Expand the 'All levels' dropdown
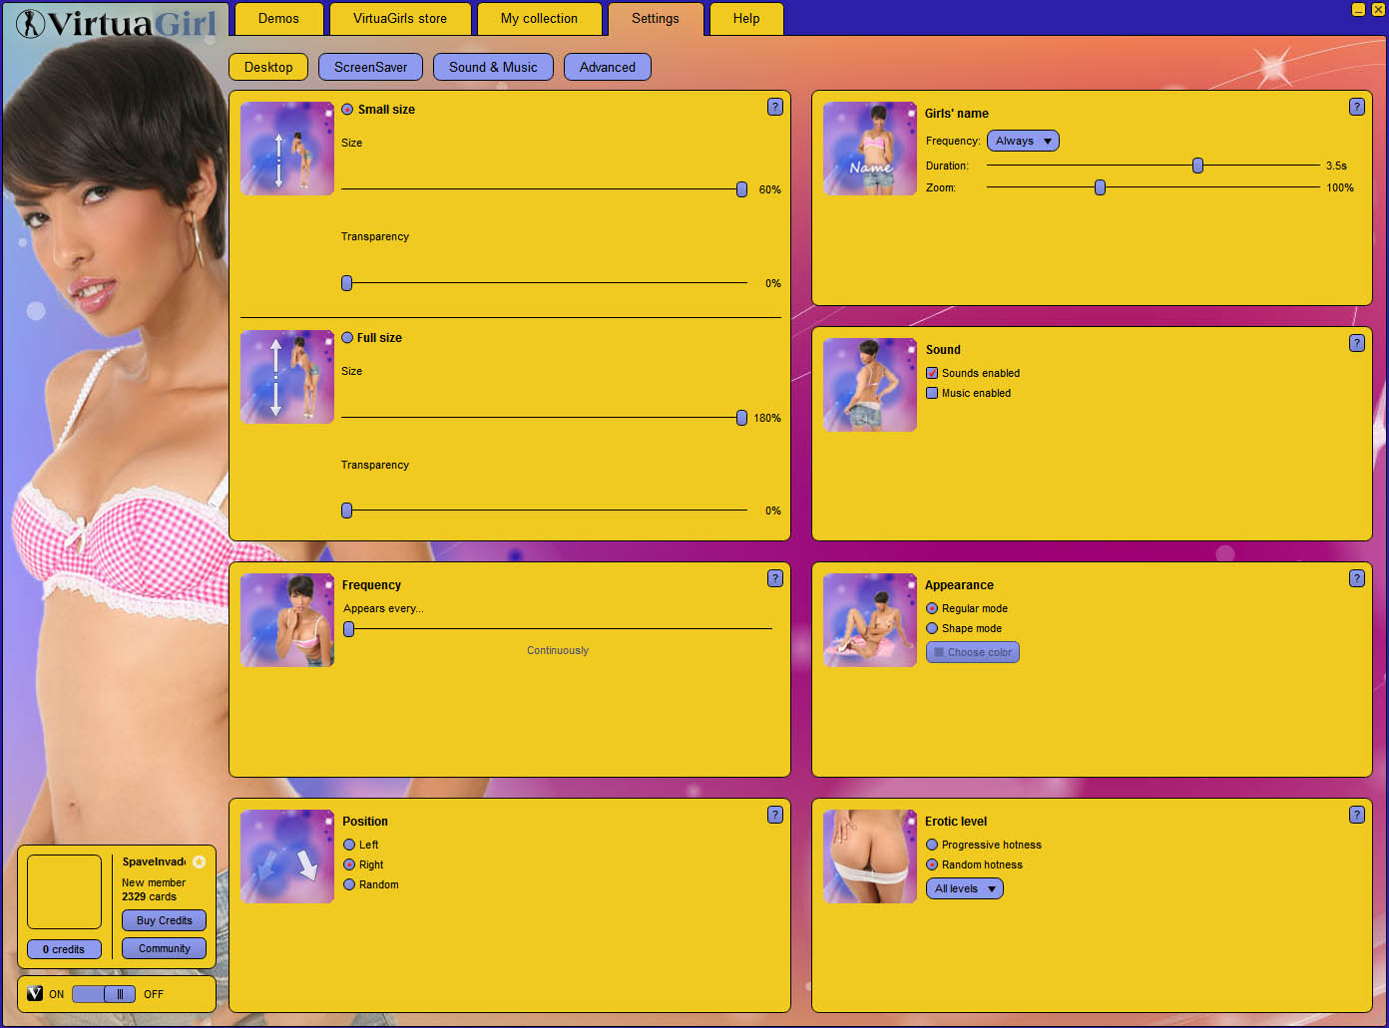 [964, 888]
